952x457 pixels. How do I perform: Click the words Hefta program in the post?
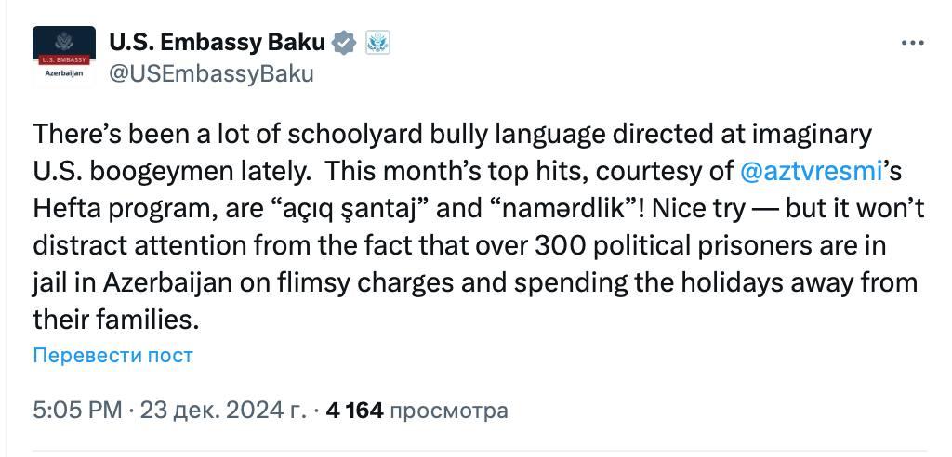(113, 208)
